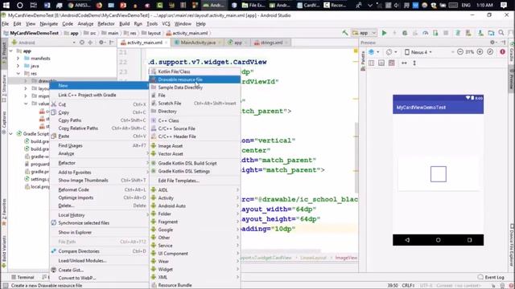Open the Refactor menu in menu bar

click(106, 23)
